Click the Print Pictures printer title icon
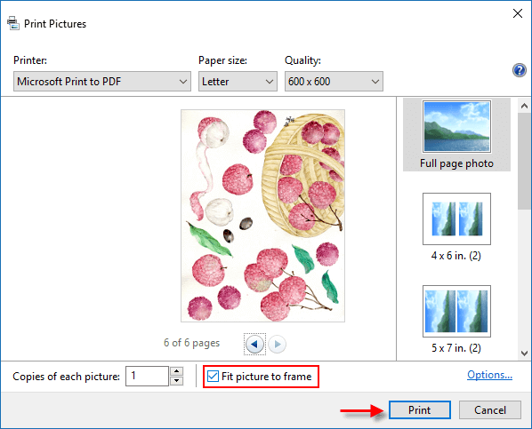This screenshot has height=429, width=532. coord(12,23)
